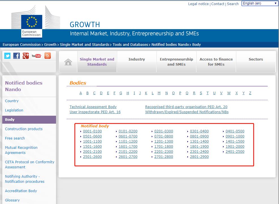Screen dimensions: 279x204
Task: Open the YouTube channel icon
Action: tap(36, 56)
